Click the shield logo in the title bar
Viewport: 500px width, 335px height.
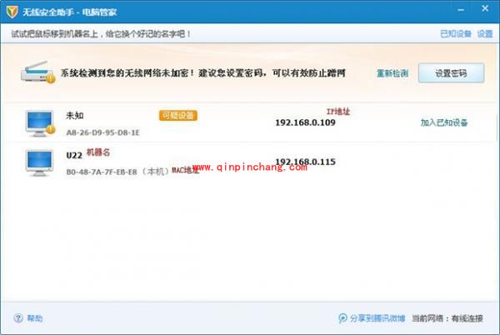(12, 12)
